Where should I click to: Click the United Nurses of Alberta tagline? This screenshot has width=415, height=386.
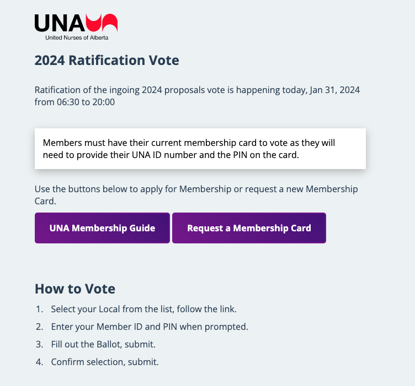tap(77, 37)
